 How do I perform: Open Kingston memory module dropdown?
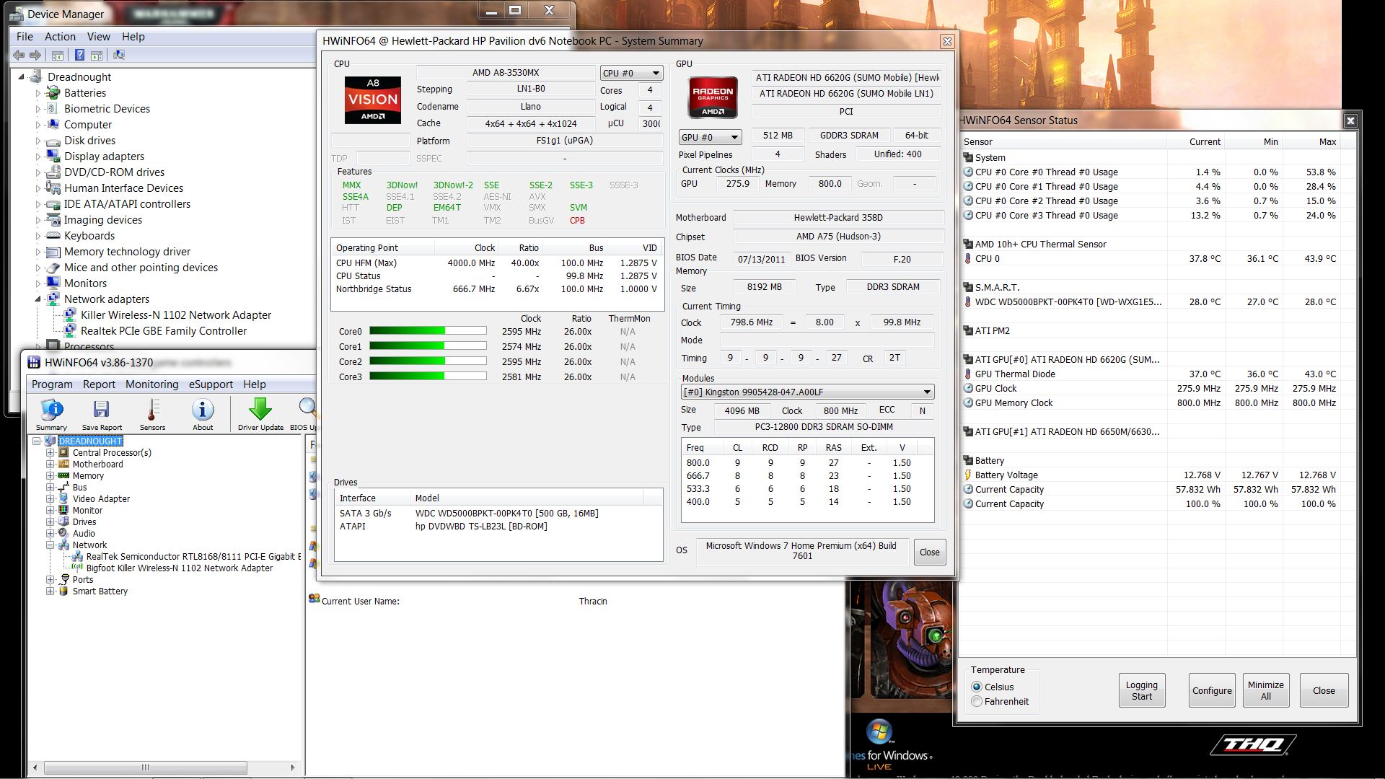[807, 392]
